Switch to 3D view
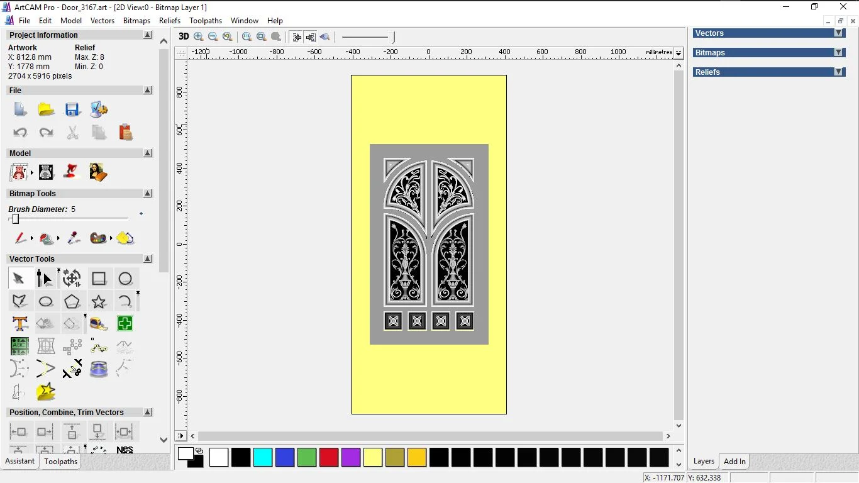The height and width of the screenshot is (483, 859). pyautogui.click(x=183, y=36)
